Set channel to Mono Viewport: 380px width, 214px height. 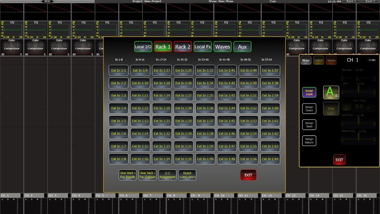pyautogui.click(x=306, y=61)
